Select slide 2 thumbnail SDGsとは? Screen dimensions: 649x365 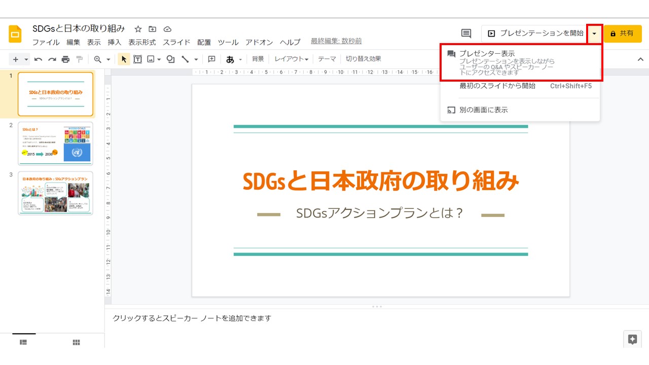(55, 143)
